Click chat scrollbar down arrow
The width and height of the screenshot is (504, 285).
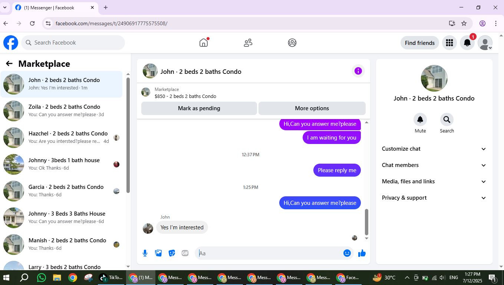pyautogui.click(x=366, y=238)
